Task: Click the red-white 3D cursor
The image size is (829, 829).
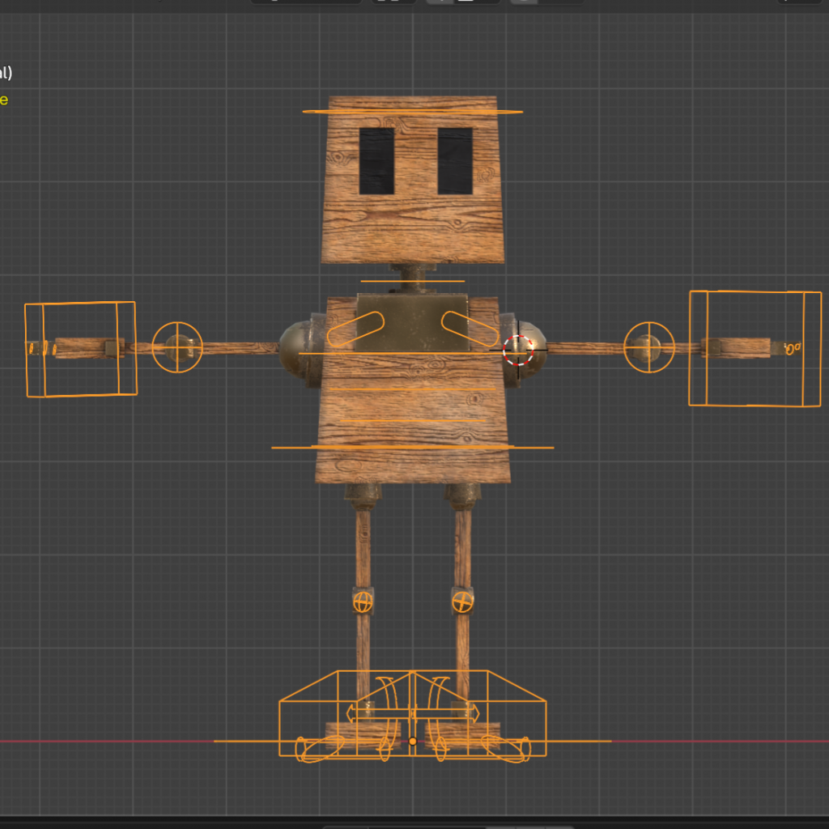Action: tap(518, 351)
